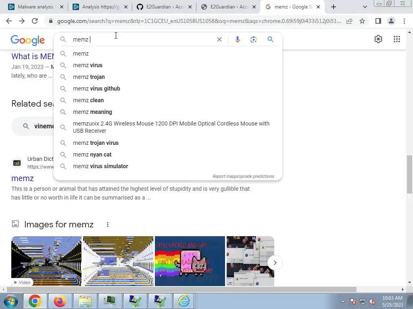The width and height of the screenshot is (413, 309).
Task: Open second tunnel effect image thumbnail
Action: [118, 261]
